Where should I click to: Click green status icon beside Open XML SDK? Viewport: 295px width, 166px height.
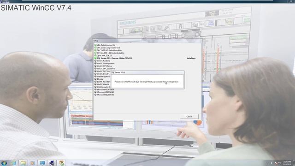(x=95, y=56)
